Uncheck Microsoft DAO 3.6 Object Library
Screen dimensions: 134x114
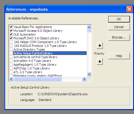tap(11, 38)
